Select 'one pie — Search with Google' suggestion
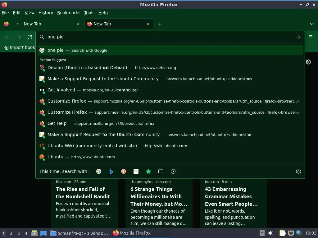The height and width of the screenshot is (238, 318). point(170,51)
